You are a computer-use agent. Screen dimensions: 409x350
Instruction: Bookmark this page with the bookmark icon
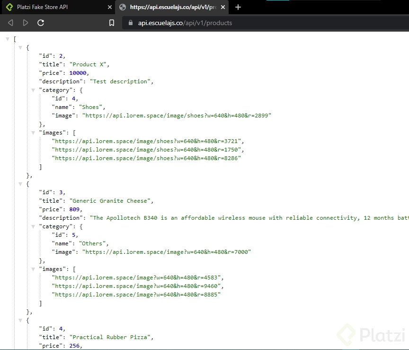click(x=112, y=23)
